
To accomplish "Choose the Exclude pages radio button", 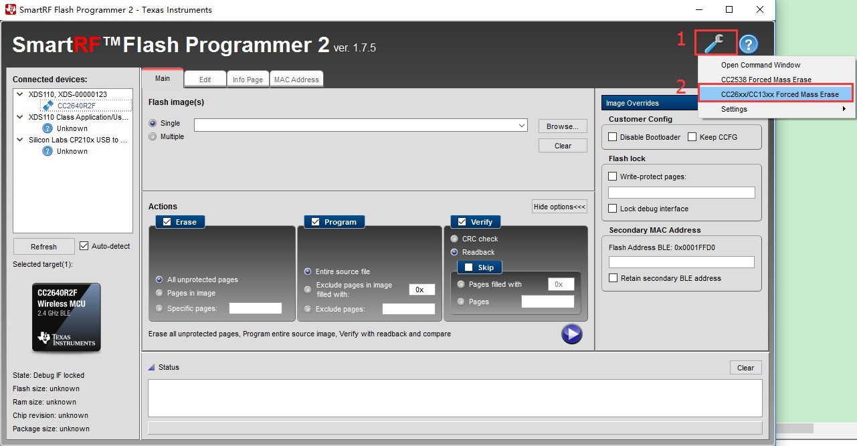I will click(308, 309).
